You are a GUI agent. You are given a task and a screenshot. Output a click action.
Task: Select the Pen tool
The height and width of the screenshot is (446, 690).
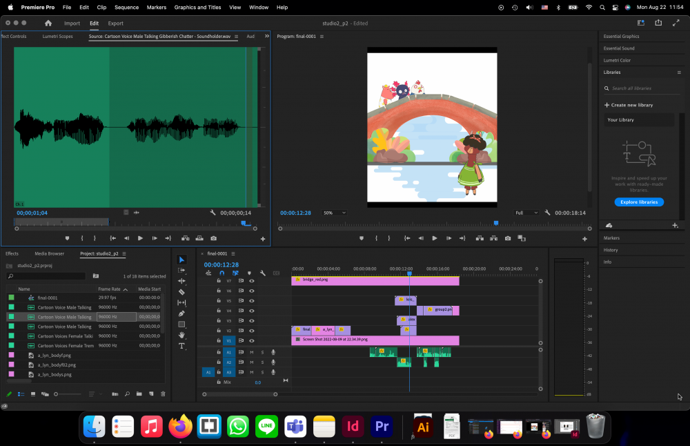(181, 313)
